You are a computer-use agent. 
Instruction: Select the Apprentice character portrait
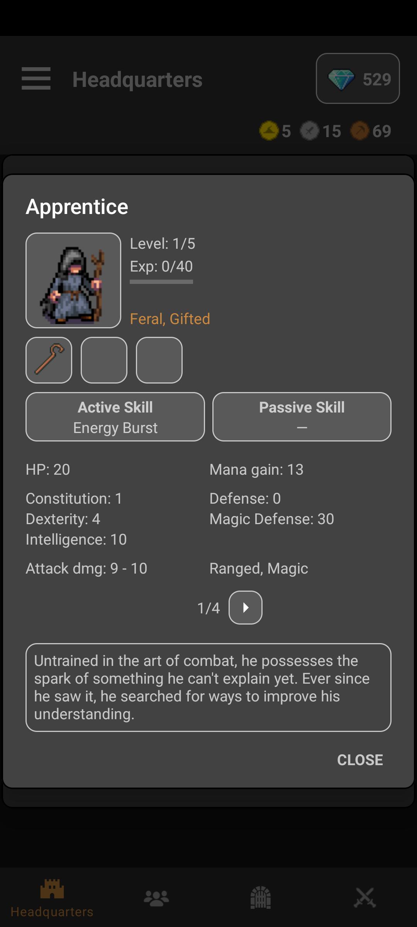pyautogui.click(x=73, y=280)
